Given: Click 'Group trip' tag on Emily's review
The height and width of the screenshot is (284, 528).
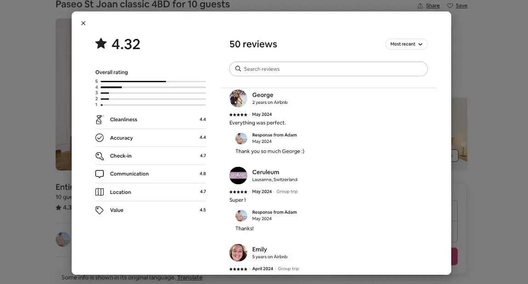Looking at the screenshot, I should [288, 268].
